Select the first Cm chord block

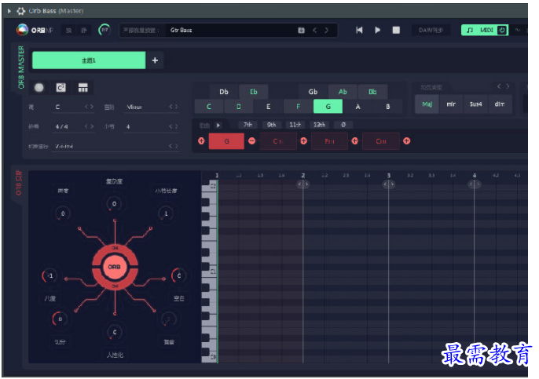(278, 141)
